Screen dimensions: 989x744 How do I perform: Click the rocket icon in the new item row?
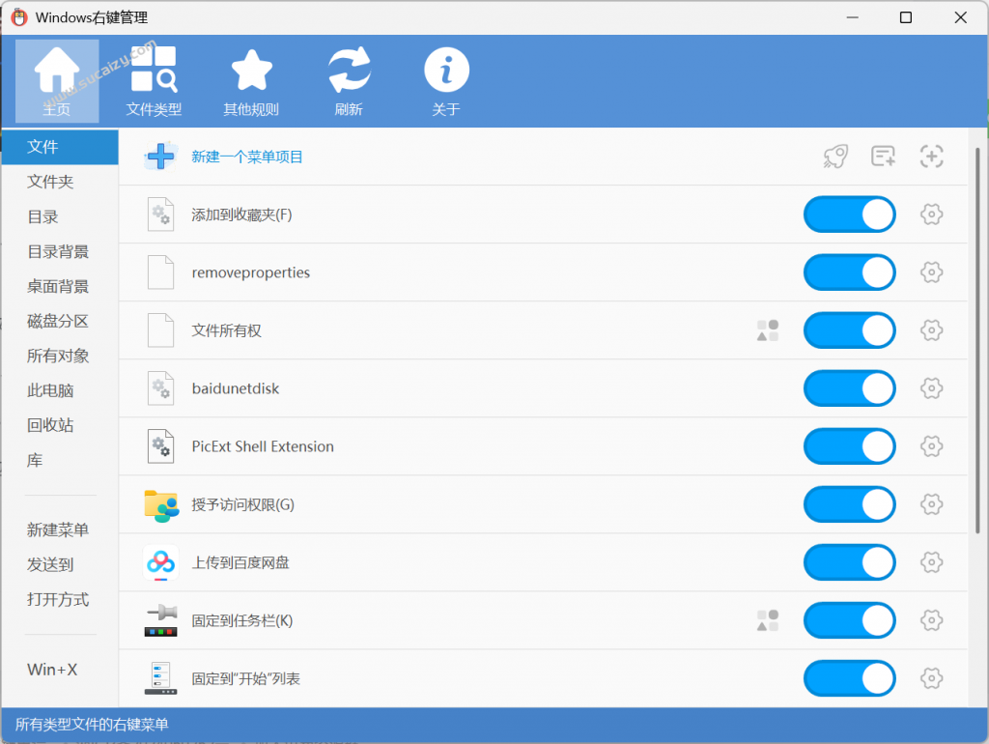[x=835, y=157]
